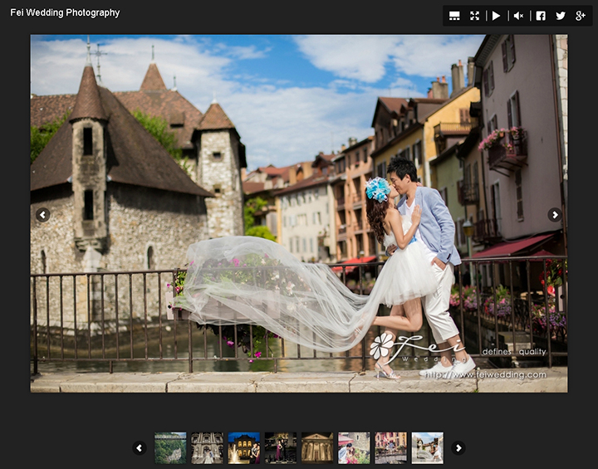Image resolution: width=598 pixels, height=469 pixels.
Task: Click the main wedding couple photo
Action: coord(299,213)
